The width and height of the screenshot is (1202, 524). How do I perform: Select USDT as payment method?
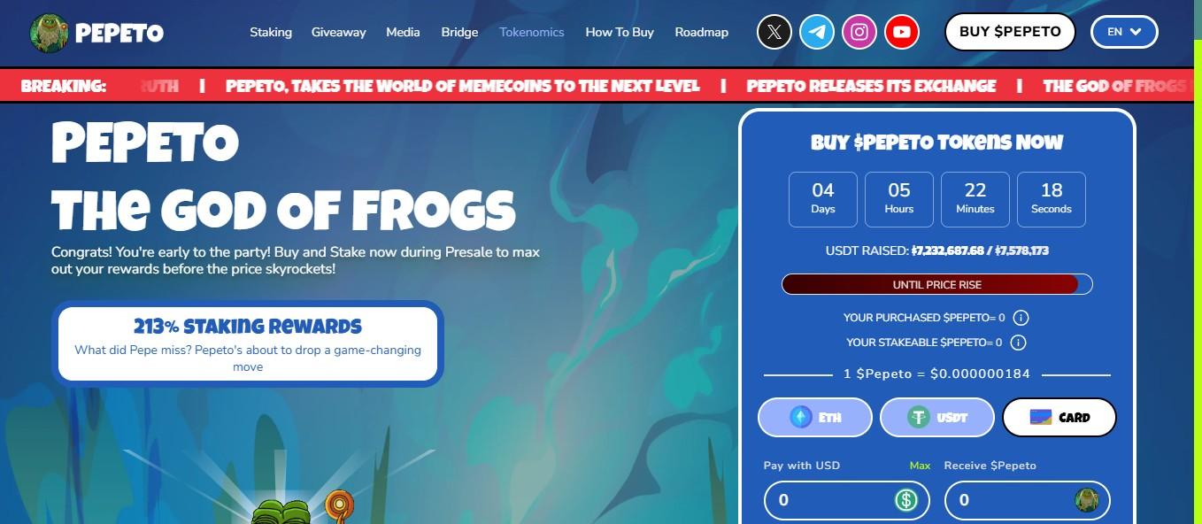937,417
